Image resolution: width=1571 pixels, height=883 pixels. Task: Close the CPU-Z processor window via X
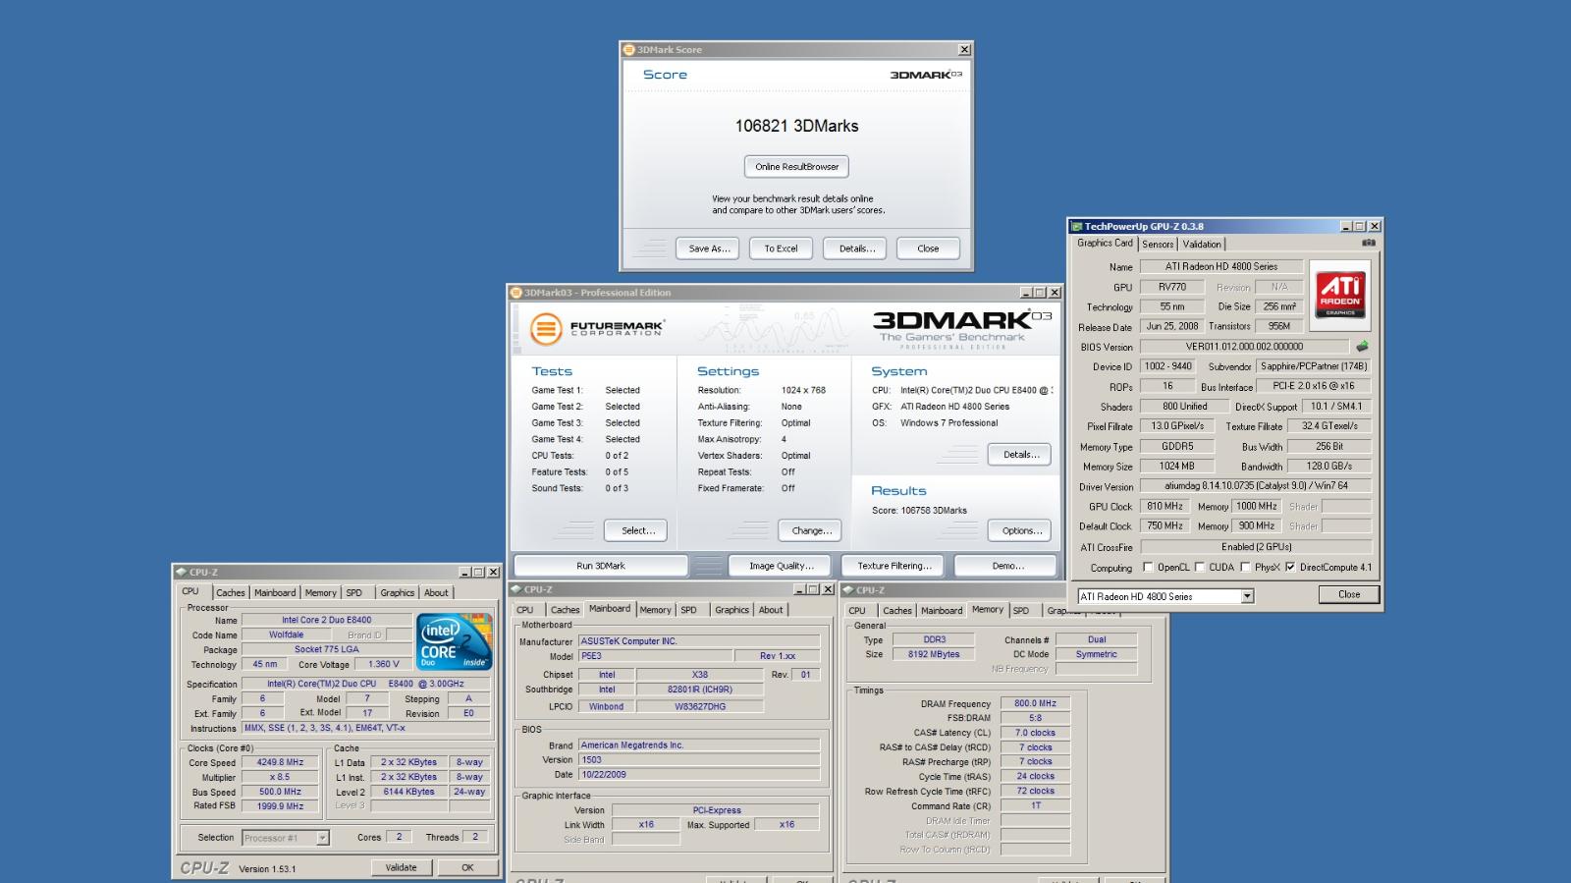(x=493, y=572)
